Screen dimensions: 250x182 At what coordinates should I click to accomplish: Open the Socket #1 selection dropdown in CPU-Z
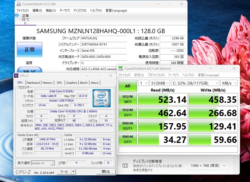pyautogui.click(x=43, y=163)
